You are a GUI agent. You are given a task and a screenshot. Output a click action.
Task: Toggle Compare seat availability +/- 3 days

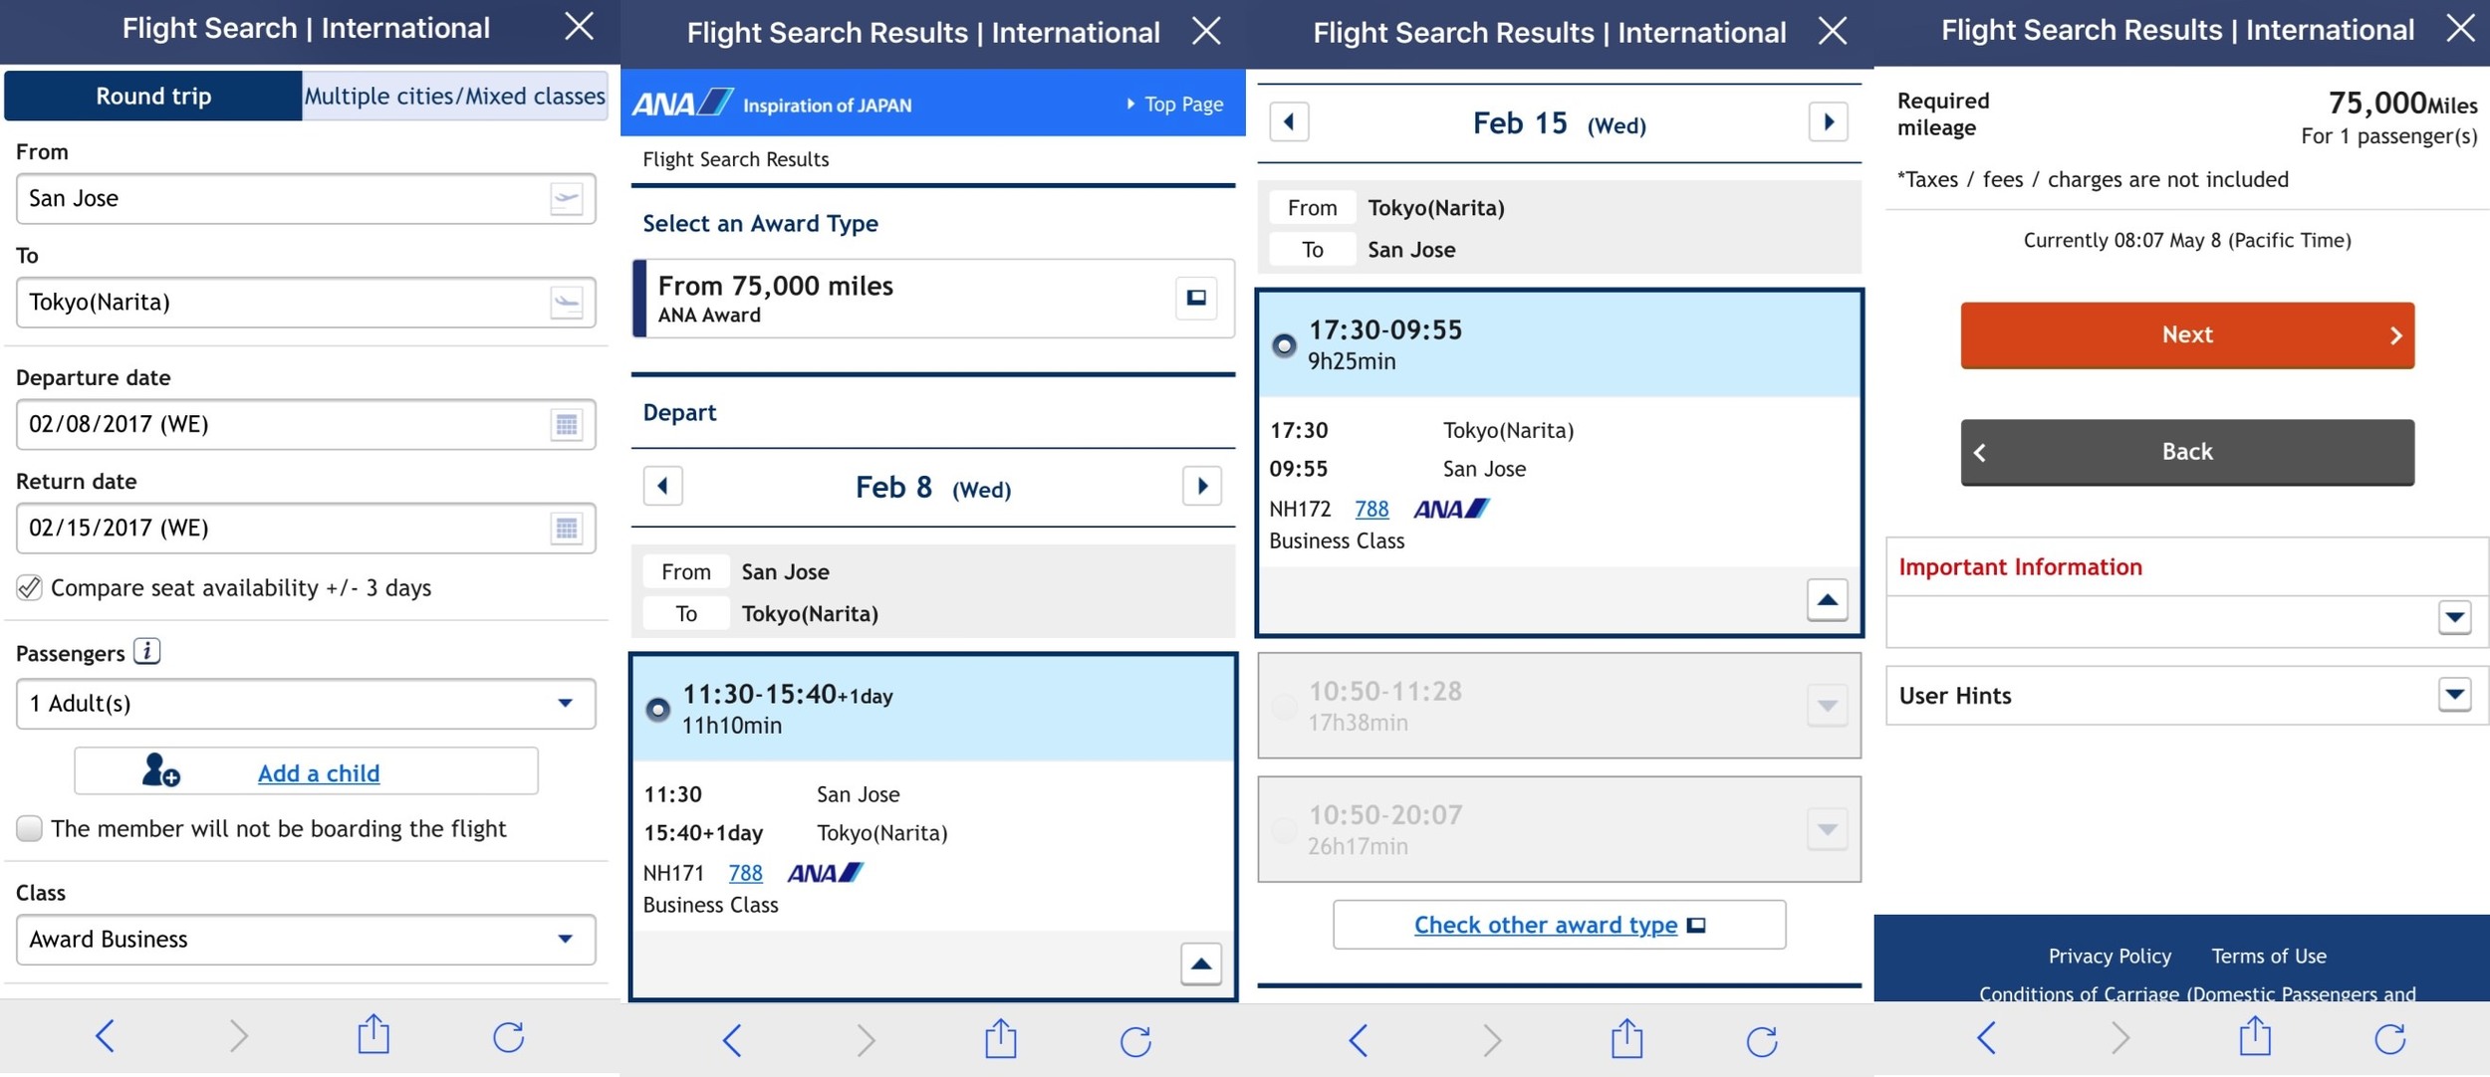pos(29,587)
